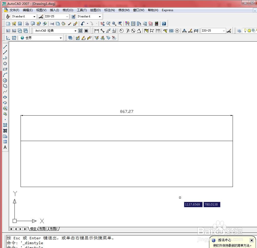Click the Undo arrow icon
The height and width of the screenshot is (248, 257).
pos(83,24)
